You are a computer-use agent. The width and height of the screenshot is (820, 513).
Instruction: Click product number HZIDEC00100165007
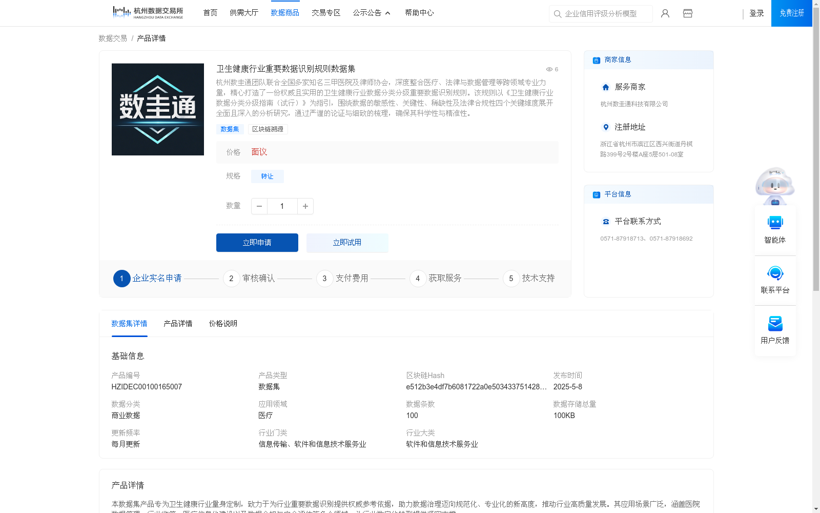point(147,387)
